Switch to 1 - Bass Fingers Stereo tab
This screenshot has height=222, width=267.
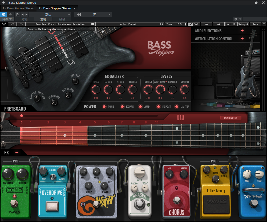[x=18, y=8]
